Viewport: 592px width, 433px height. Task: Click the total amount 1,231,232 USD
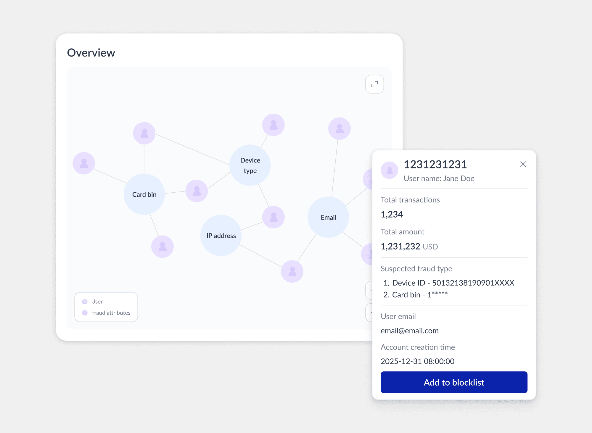[409, 246]
